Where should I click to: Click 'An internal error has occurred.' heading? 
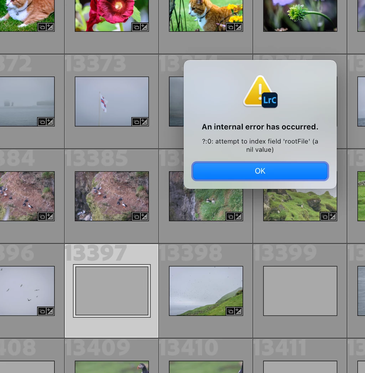click(260, 127)
